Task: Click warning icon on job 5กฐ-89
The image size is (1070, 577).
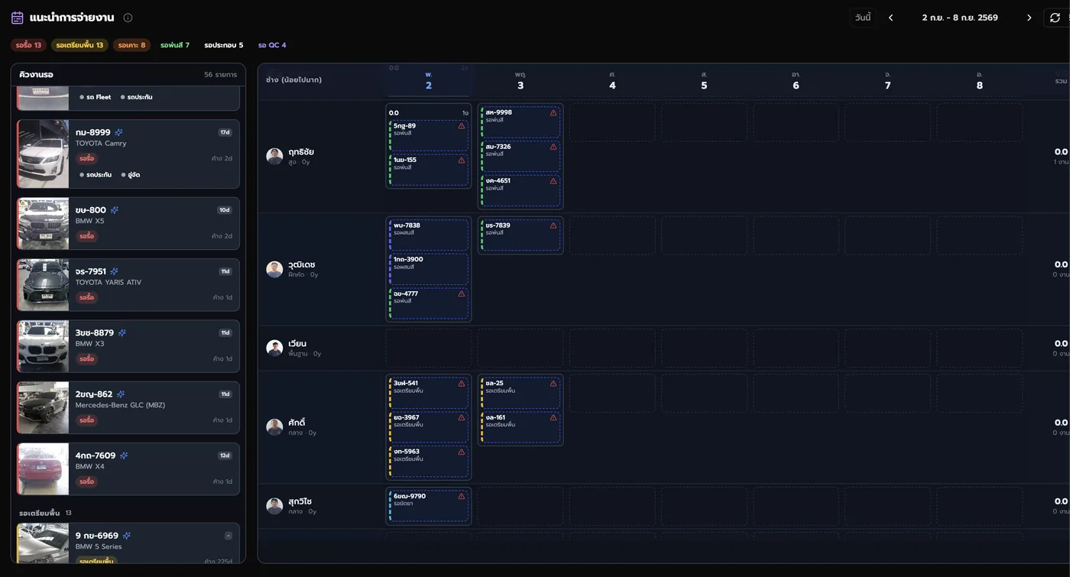Action: pyautogui.click(x=462, y=126)
